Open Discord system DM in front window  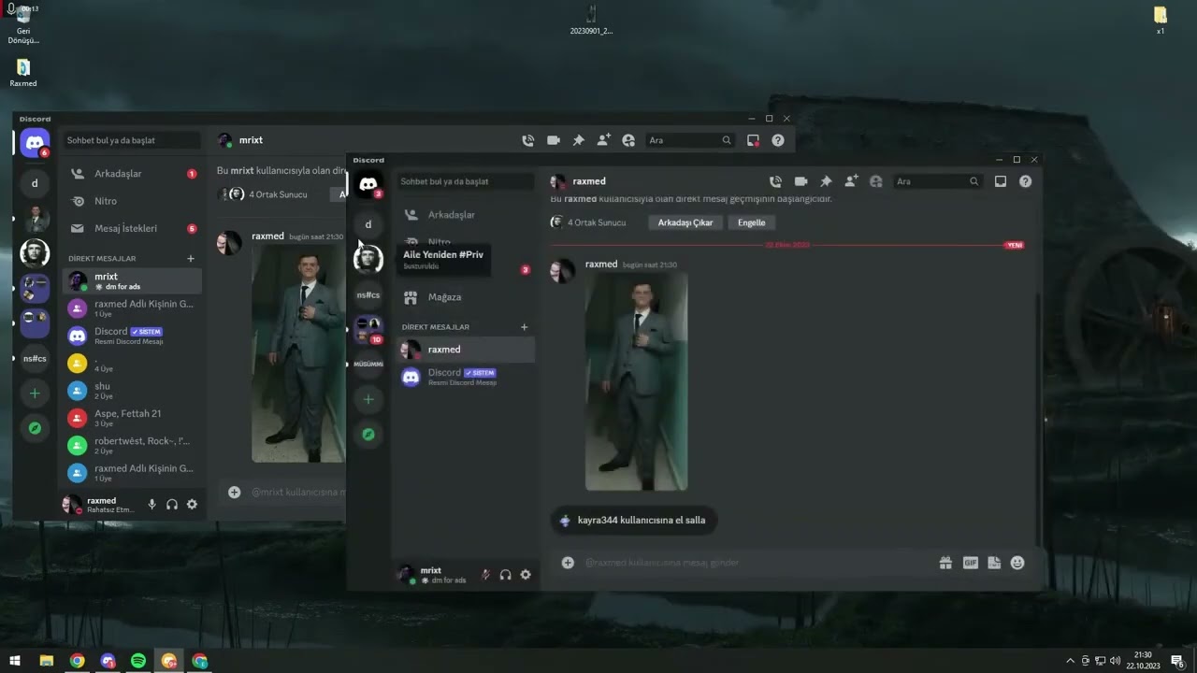[x=466, y=377]
